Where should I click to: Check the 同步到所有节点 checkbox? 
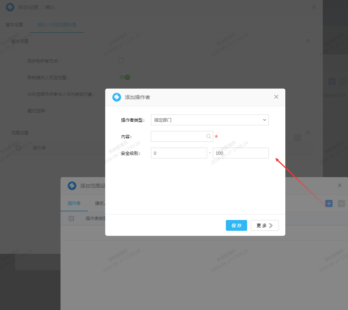121,60
